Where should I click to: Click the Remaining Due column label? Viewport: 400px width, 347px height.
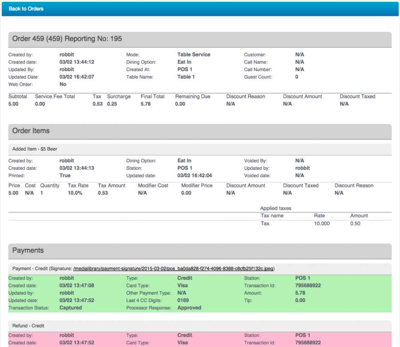(x=192, y=96)
